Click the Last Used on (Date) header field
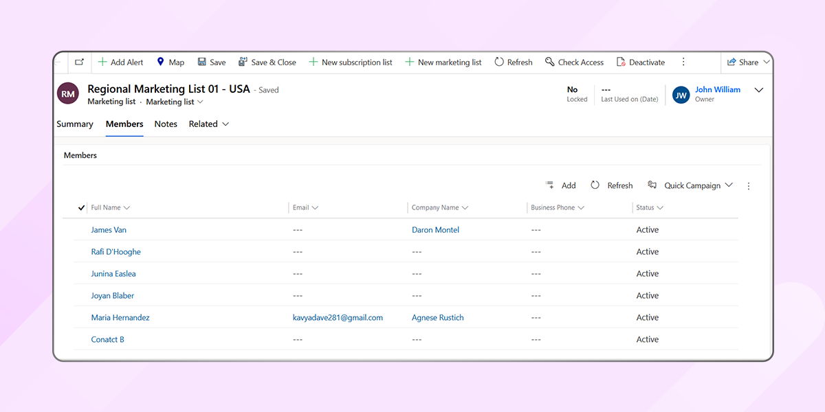 [630, 94]
